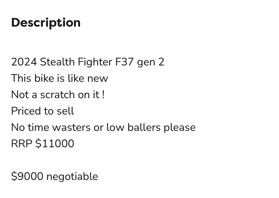The width and height of the screenshot is (279, 198).
Task: Click the "$9000" asking price
Action: tap(27, 177)
